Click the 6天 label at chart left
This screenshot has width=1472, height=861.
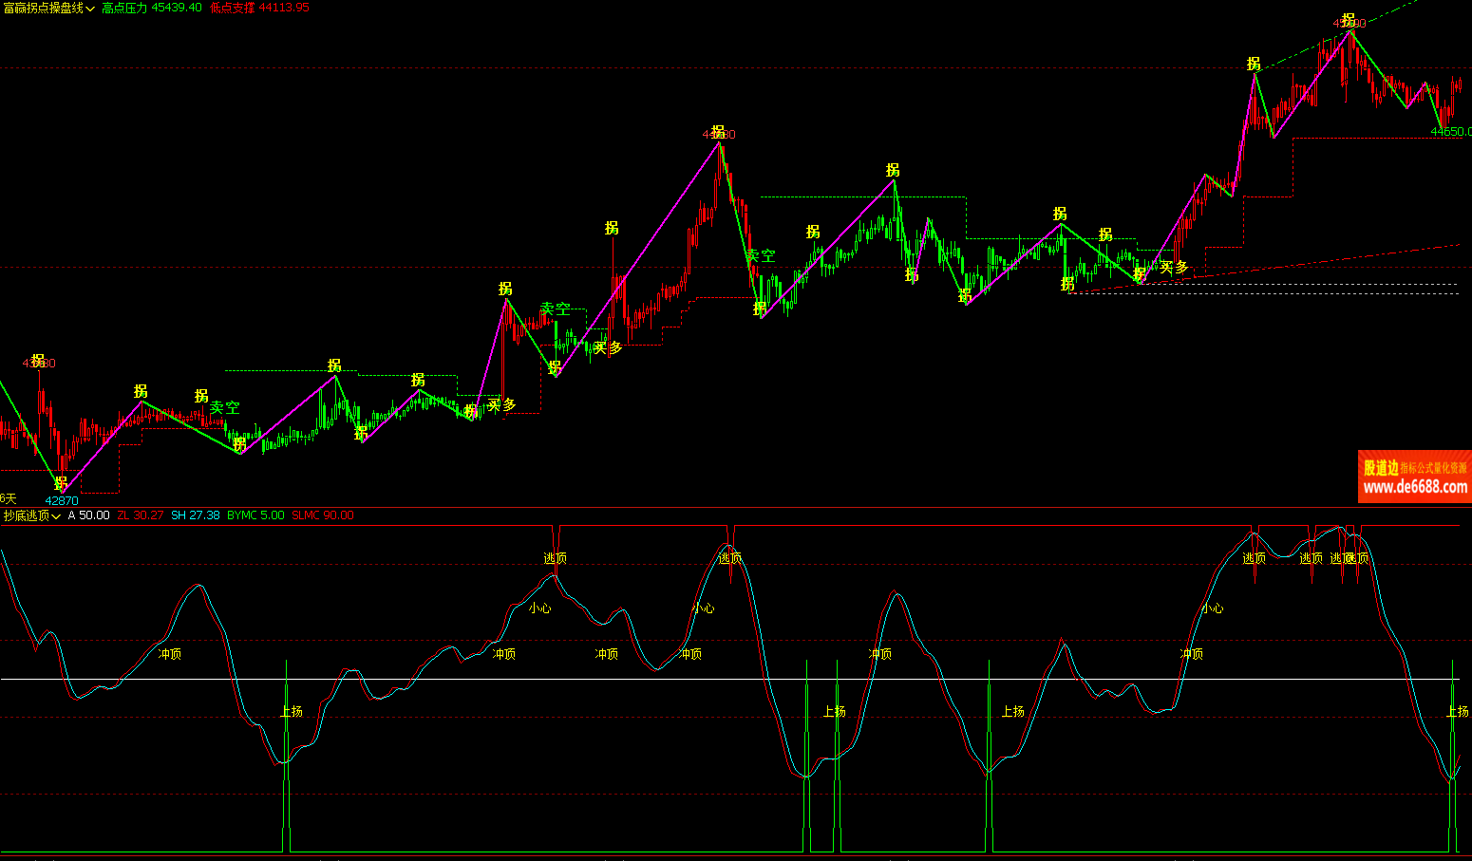[x=9, y=498]
